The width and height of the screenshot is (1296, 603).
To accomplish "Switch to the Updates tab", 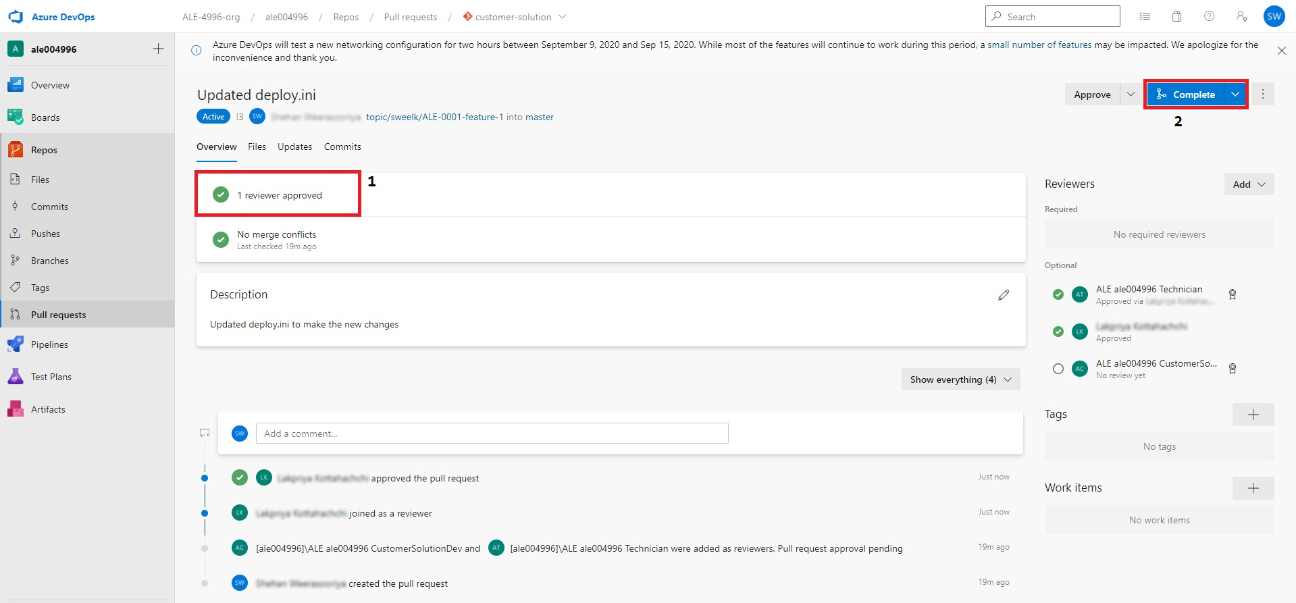I will 295,147.
